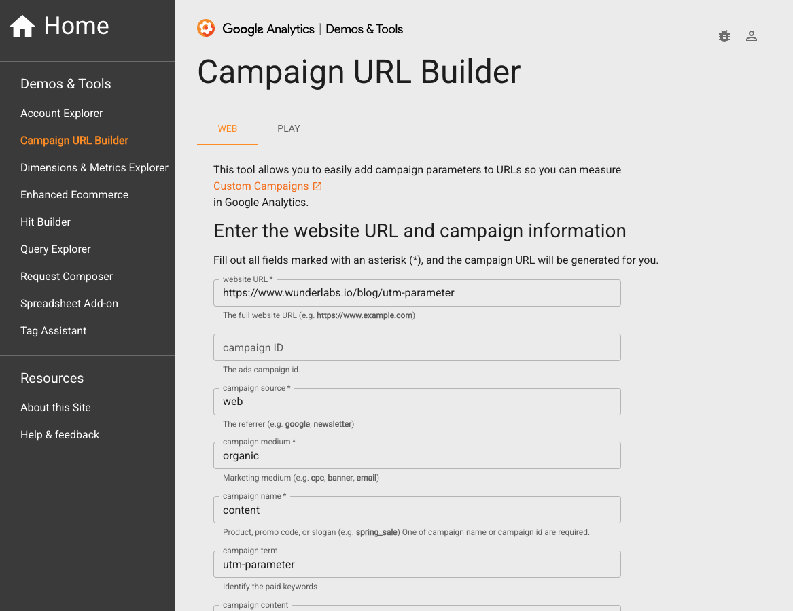Open the bug report icon
Viewport: 793px width, 611px height.
pos(724,37)
